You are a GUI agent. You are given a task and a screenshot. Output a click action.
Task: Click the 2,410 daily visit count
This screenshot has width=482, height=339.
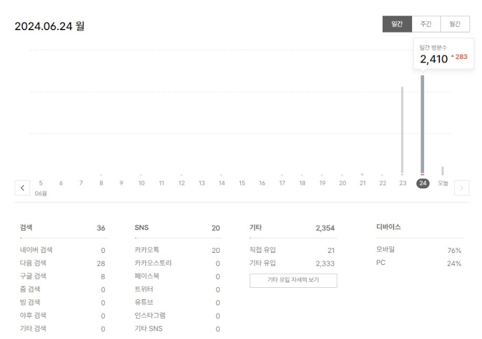434,59
